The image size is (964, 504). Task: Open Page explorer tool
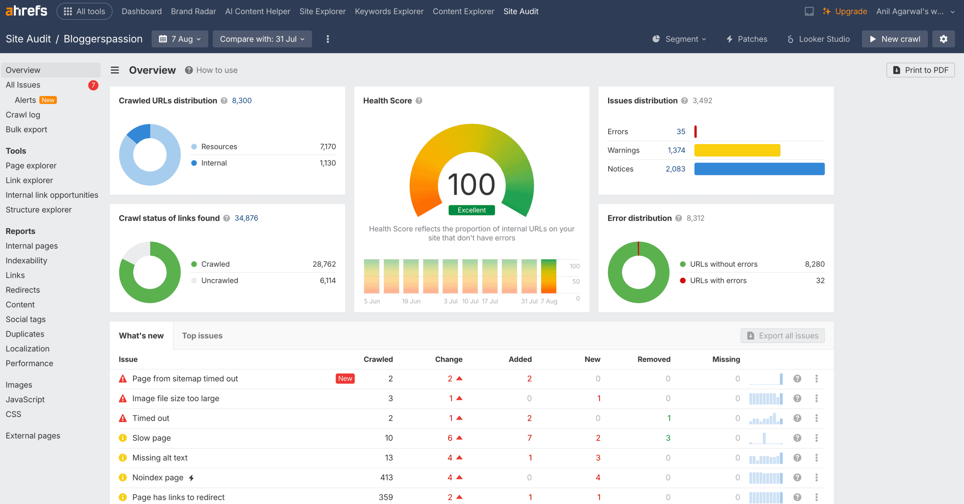click(x=31, y=165)
